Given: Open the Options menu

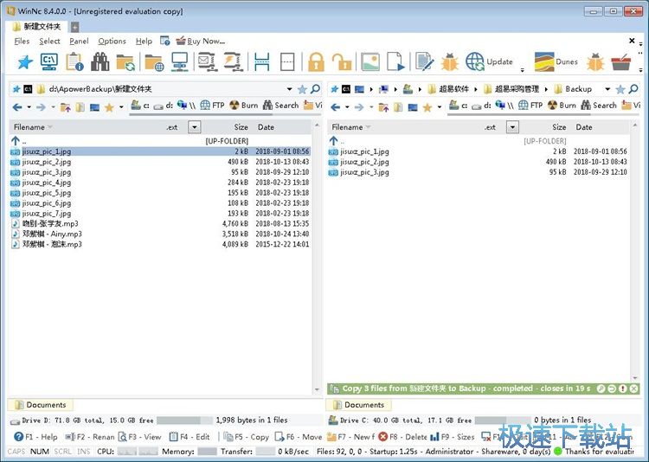Looking at the screenshot, I should click(112, 41).
